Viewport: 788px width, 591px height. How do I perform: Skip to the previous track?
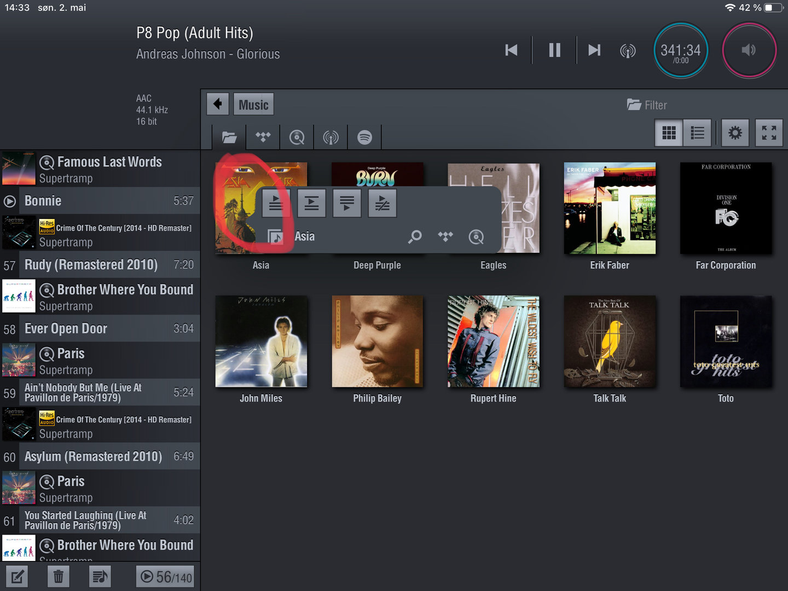[511, 50]
